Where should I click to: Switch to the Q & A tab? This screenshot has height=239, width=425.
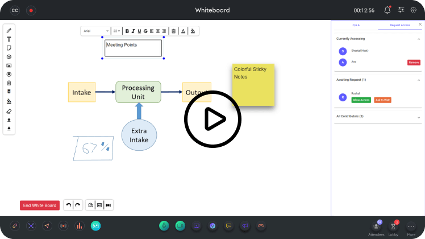[356, 25]
